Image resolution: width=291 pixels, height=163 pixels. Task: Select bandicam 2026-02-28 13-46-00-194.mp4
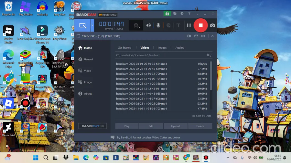pyautogui.click(x=161, y=79)
